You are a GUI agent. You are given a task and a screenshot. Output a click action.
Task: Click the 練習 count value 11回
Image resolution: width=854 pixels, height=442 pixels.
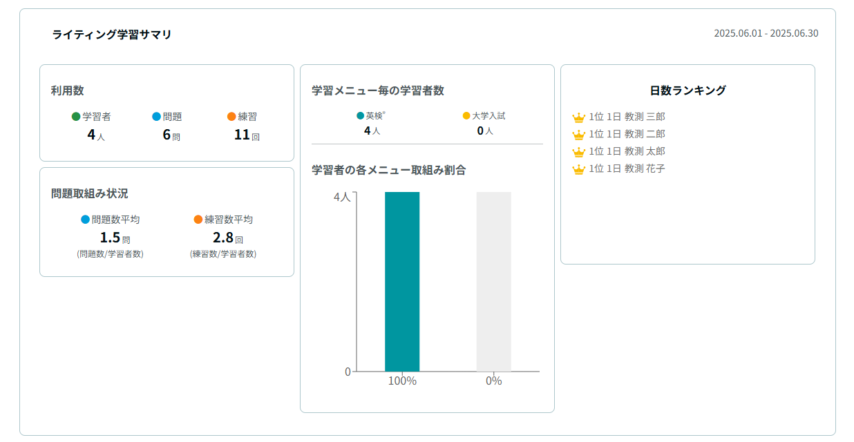coord(246,135)
